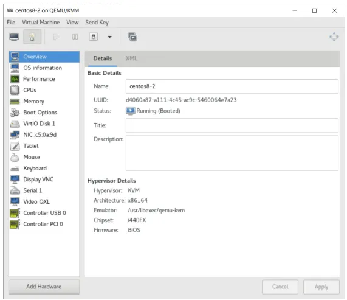Click the Add Hardware button

[x=44, y=287]
